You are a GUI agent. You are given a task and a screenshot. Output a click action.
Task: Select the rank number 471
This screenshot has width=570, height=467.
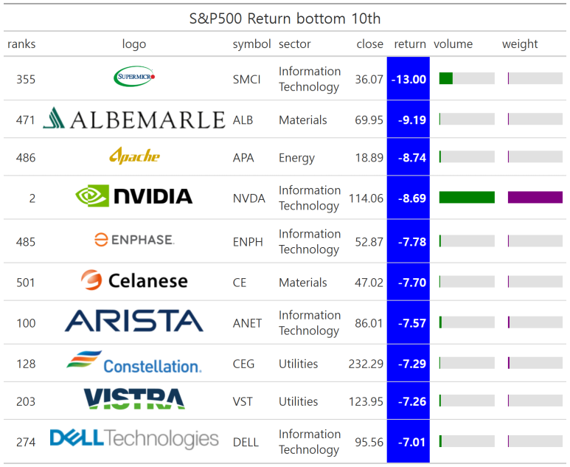[26, 120]
